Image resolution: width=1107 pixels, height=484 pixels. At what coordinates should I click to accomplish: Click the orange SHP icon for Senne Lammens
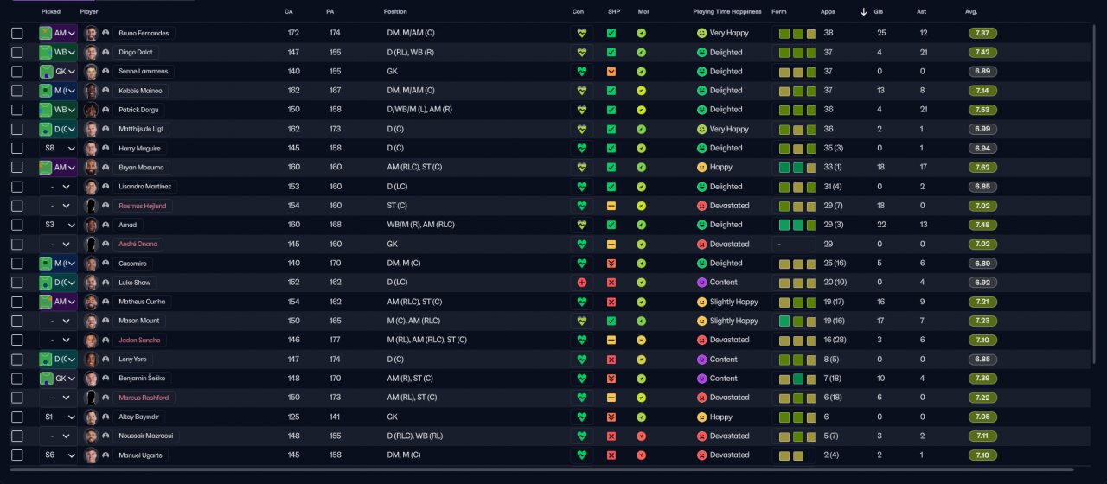[611, 71]
